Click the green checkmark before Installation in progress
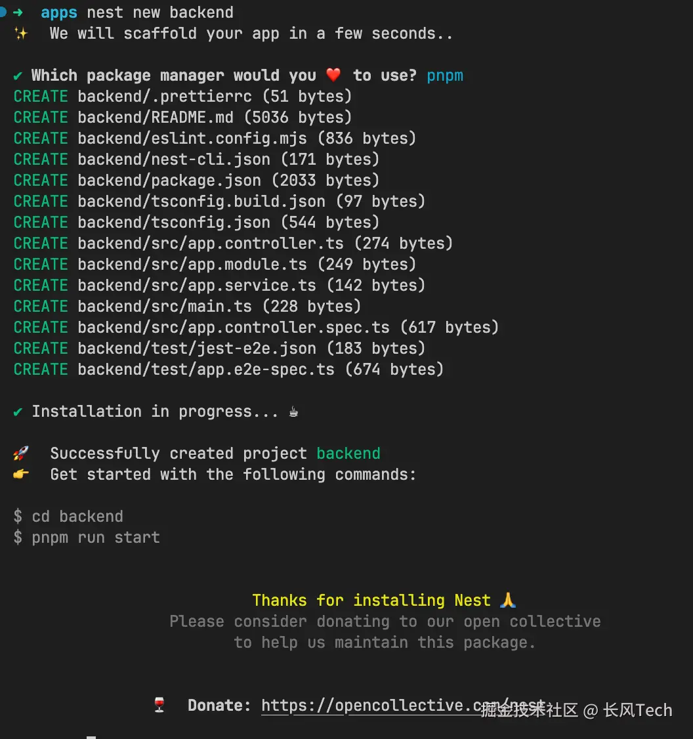 pos(18,412)
